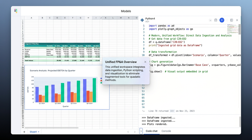
Task: Click the app logo icon in top-left corner
Action: (16, 11)
